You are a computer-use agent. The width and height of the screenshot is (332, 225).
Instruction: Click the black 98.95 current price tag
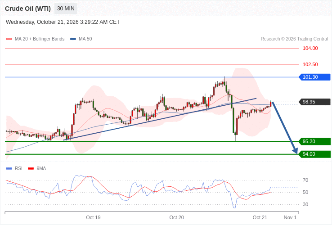[314, 102]
